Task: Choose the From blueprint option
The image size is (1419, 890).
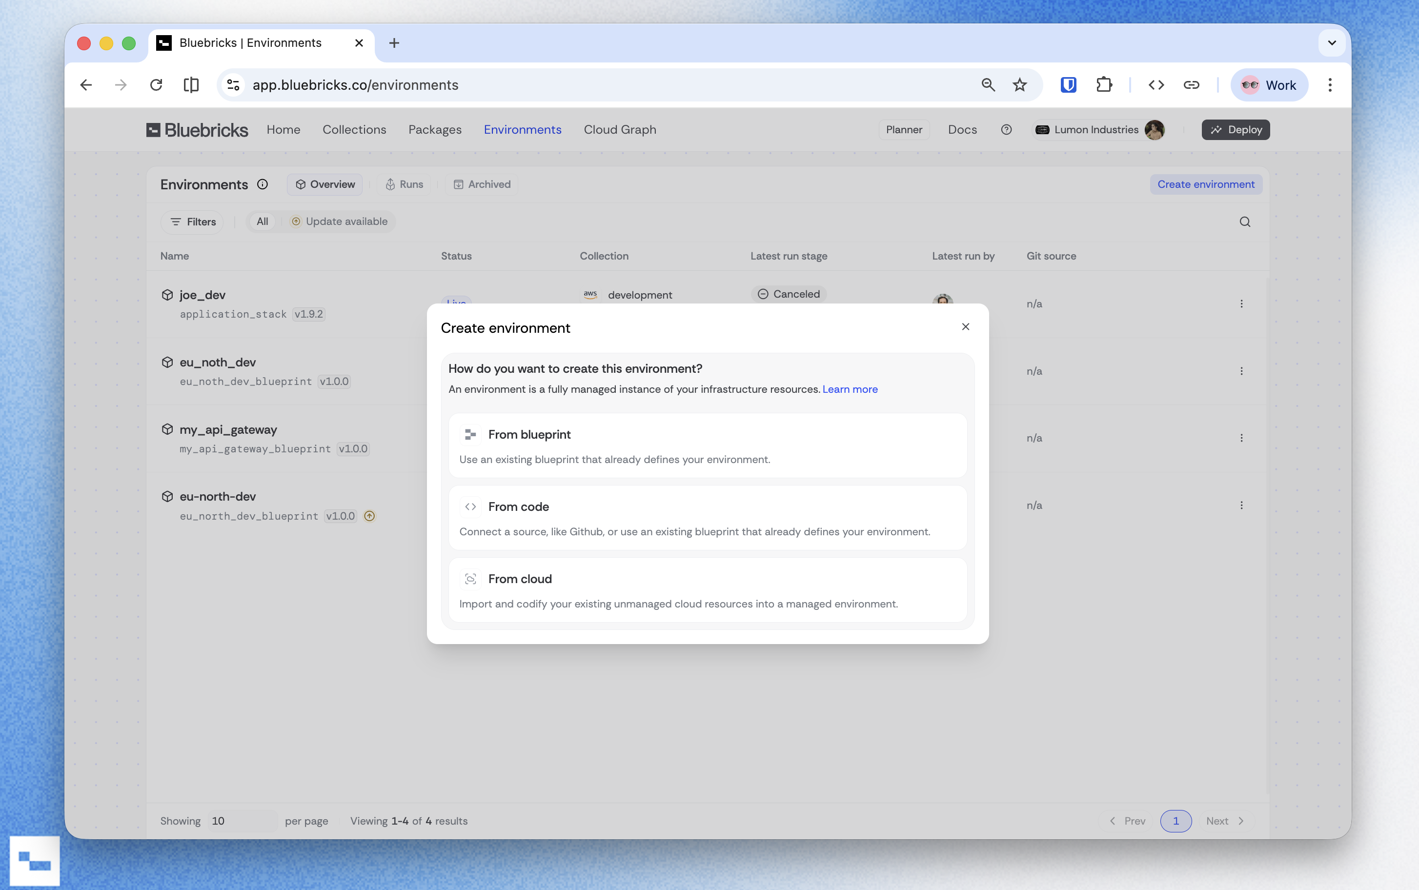Action: tap(708, 445)
